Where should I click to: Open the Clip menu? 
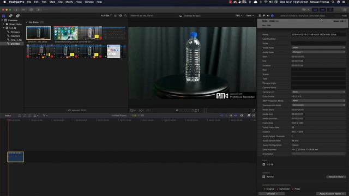[61, 2]
